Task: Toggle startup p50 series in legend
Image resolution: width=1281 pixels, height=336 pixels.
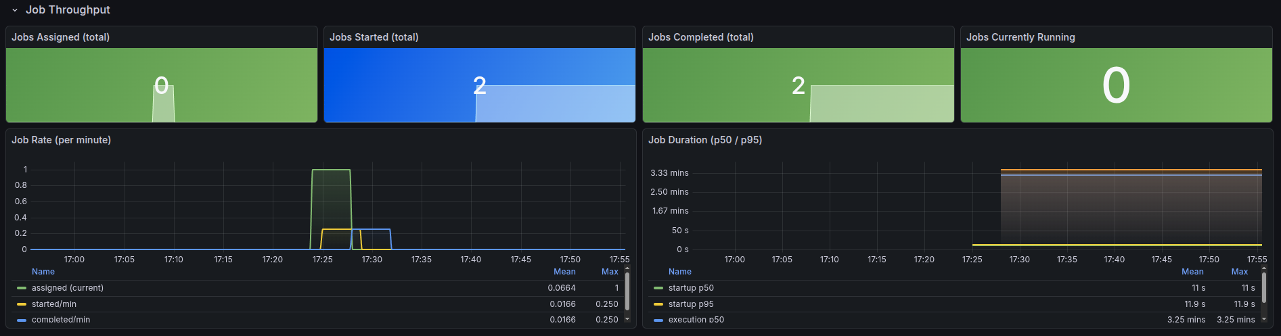Action: click(x=691, y=288)
